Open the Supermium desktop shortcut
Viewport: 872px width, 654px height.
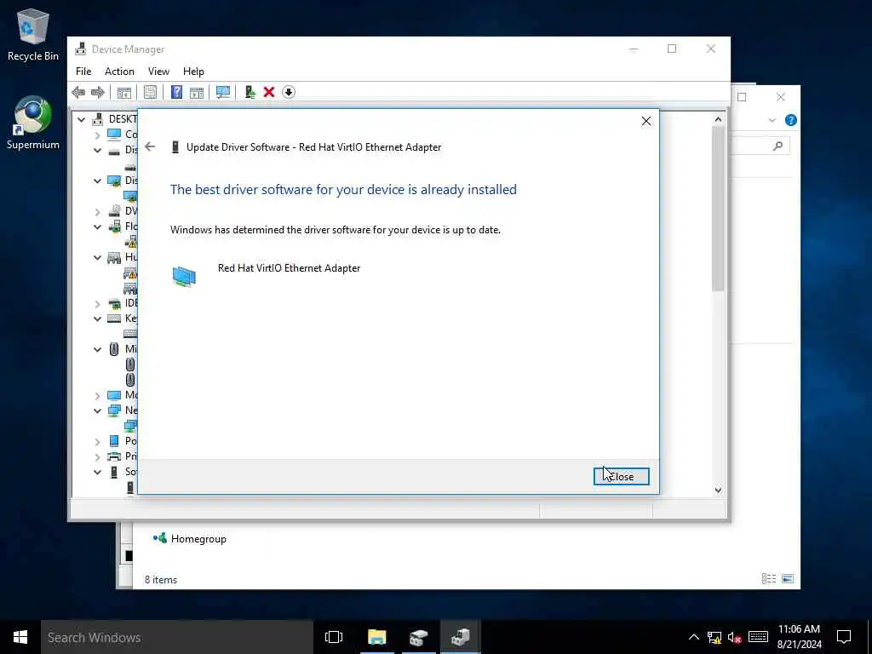[x=33, y=123]
